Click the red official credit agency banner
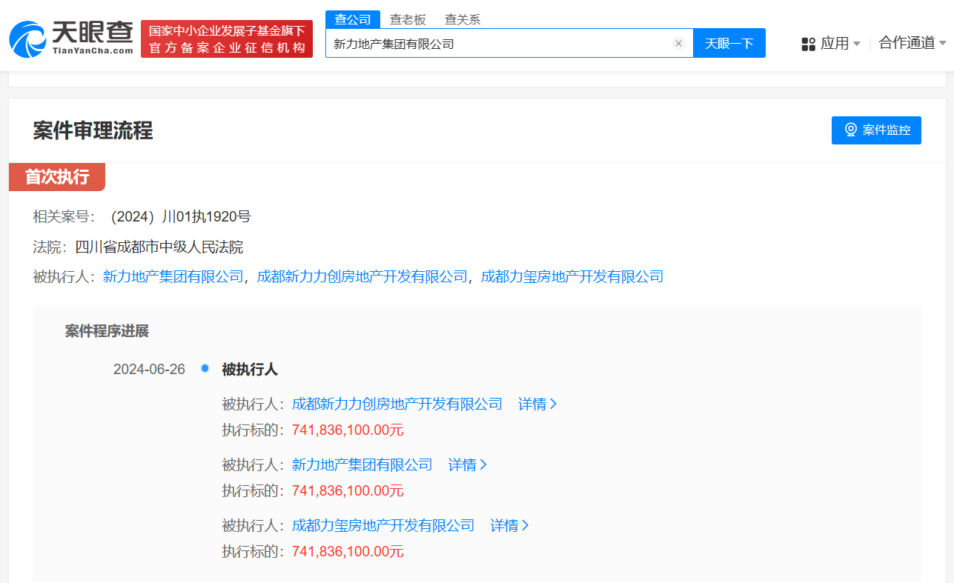 [227, 39]
